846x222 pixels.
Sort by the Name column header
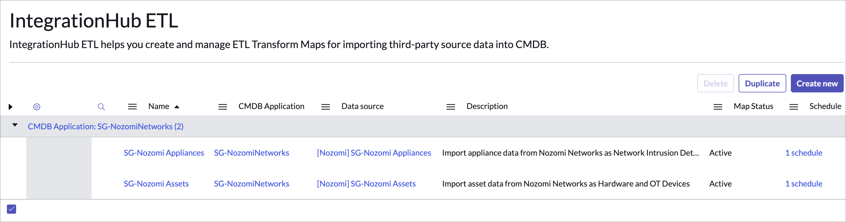159,106
